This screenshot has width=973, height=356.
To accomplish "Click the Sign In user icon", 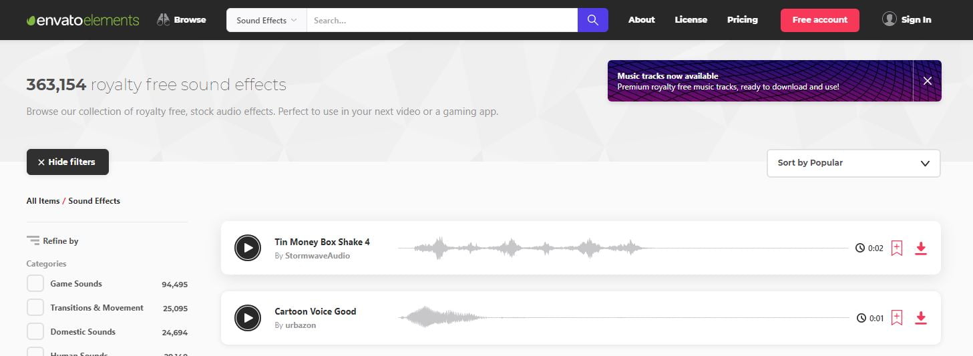I will 889,19.
